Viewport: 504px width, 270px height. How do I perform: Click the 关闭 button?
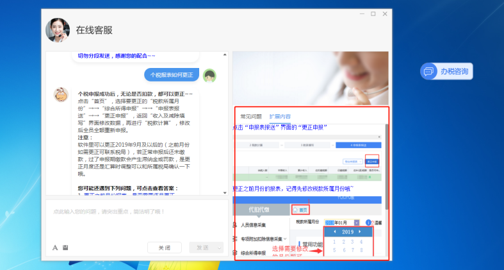[x=164, y=248]
